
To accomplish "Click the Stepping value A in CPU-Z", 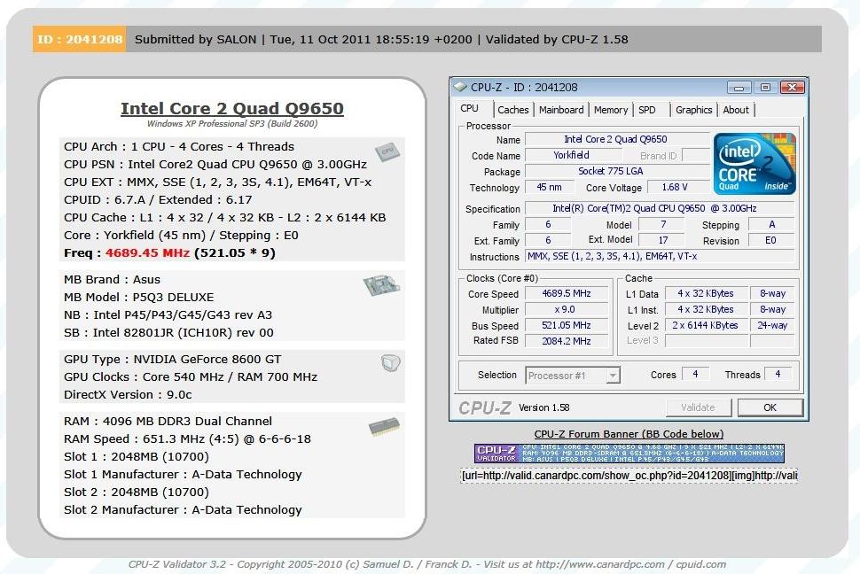I will coord(771,224).
